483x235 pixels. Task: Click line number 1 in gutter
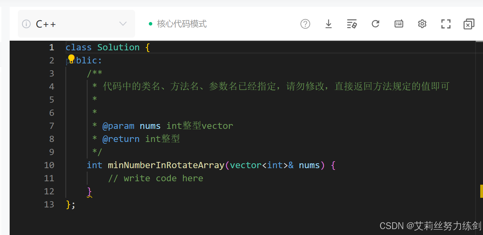(51, 47)
